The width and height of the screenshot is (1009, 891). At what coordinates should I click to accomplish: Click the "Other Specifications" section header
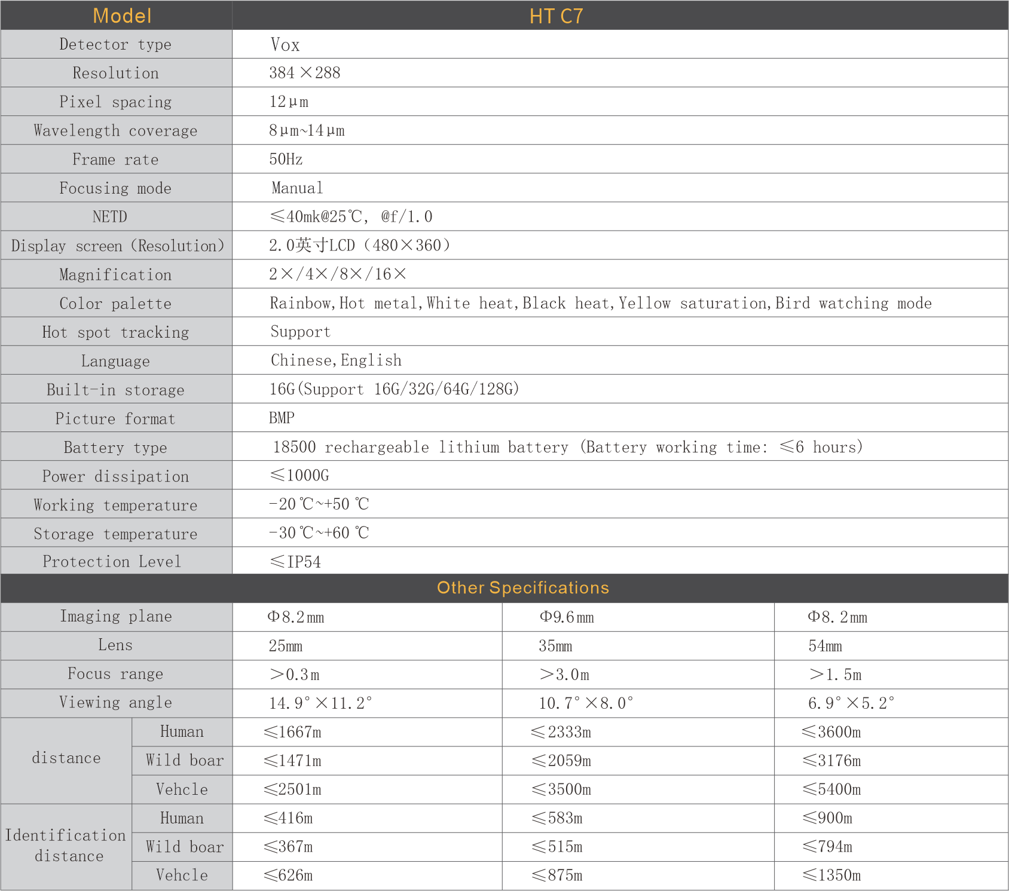pyautogui.click(x=522, y=588)
